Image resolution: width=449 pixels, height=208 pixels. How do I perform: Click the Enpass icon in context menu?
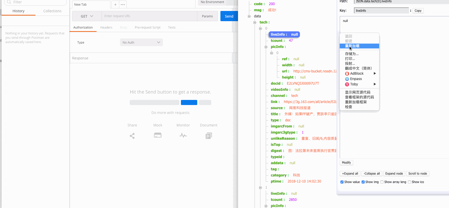click(347, 79)
